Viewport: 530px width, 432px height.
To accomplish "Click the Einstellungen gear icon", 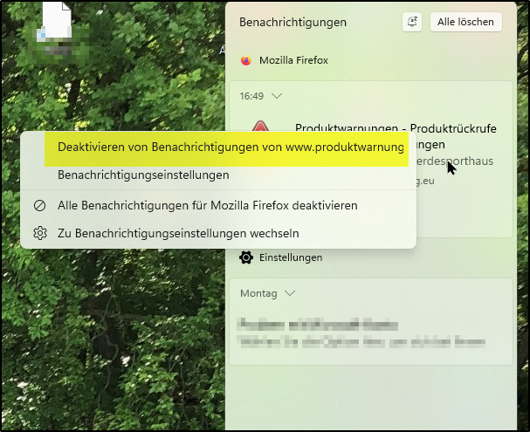I will point(246,257).
